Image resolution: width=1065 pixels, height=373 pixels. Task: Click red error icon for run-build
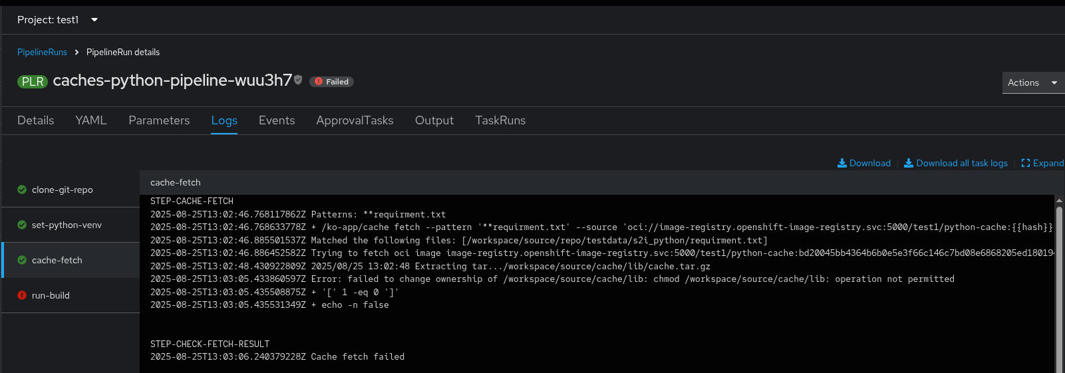(x=22, y=295)
